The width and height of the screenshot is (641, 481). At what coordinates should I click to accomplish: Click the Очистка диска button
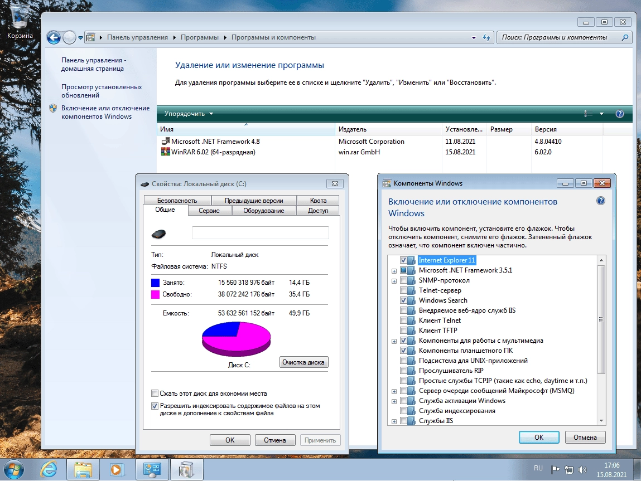(303, 362)
